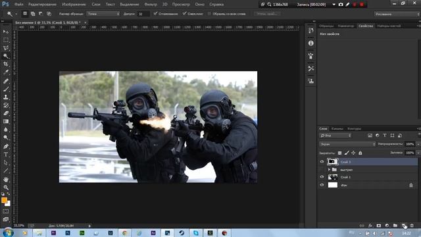
Task: Add a layer style (fx)
Action: coord(370,225)
